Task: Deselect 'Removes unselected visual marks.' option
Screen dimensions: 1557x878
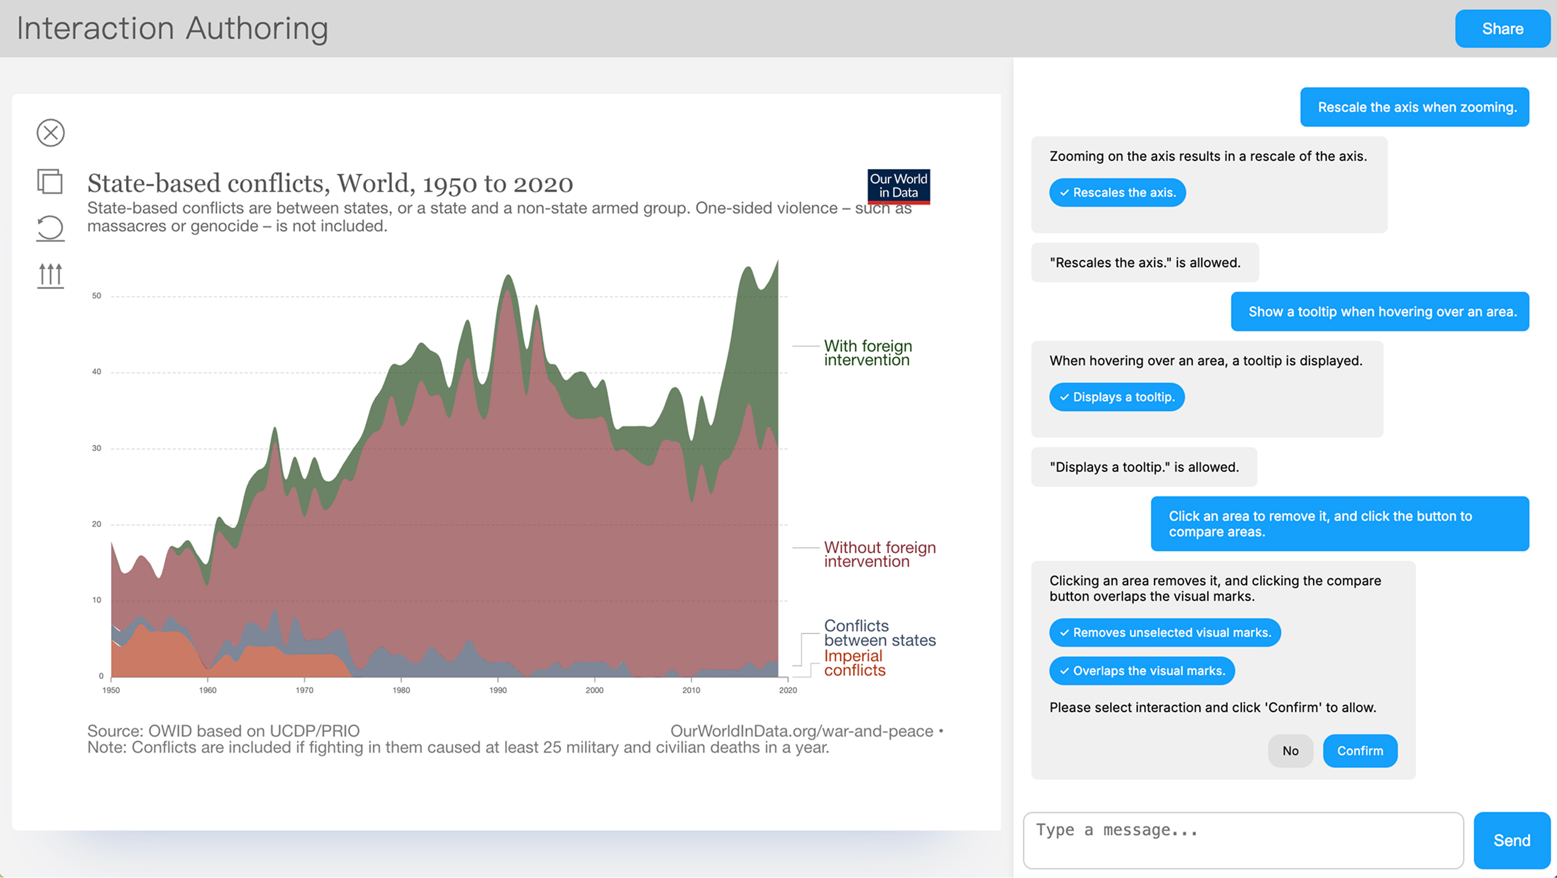Action: click(1164, 633)
